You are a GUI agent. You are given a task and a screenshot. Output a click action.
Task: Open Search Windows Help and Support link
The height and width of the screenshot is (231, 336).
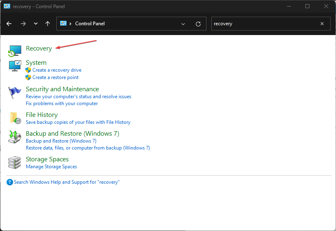tap(67, 182)
